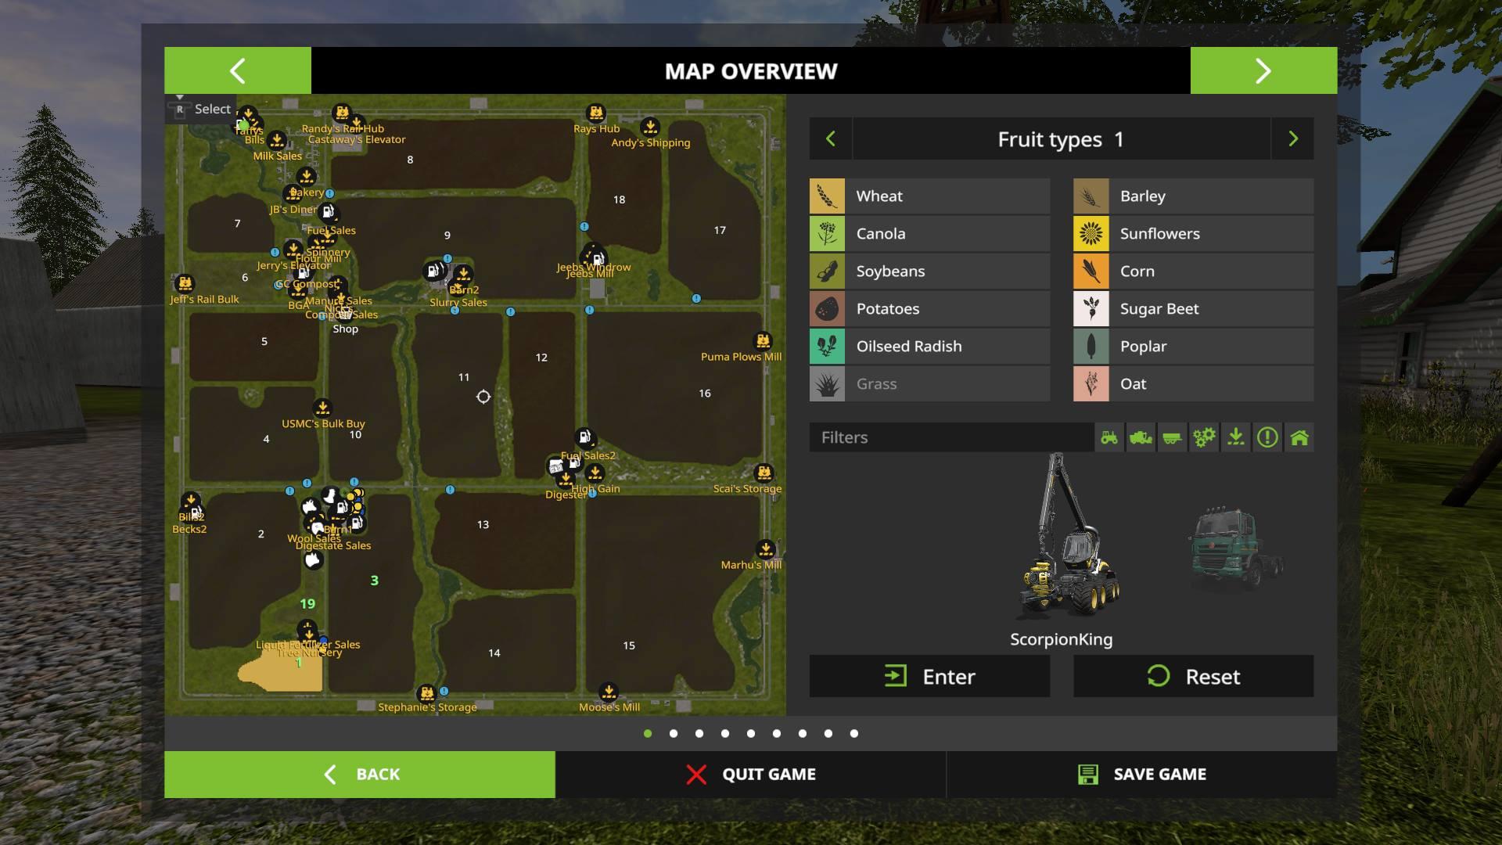Select the second page indicator dot
This screenshot has height=845, width=1502.
tap(674, 734)
